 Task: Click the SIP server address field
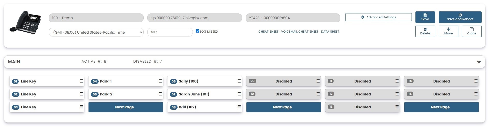pyautogui.click(x=195, y=18)
